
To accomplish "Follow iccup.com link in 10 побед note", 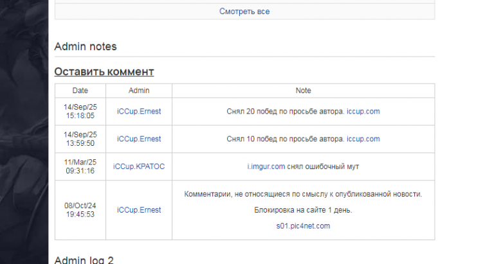I will (363, 139).
